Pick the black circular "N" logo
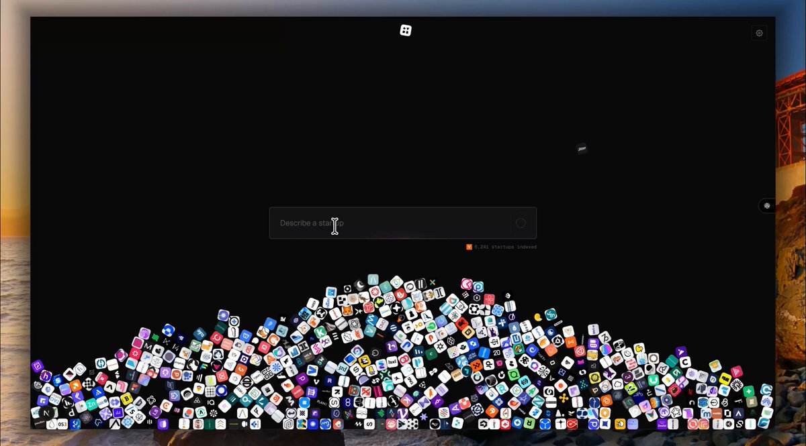Image resolution: width=806 pixels, height=446 pixels. point(46,413)
